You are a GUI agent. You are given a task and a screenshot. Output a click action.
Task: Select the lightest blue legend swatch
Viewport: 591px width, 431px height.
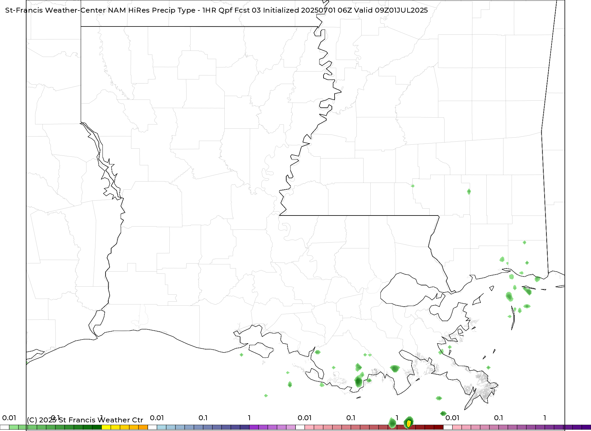pyautogui.click(x=162, y=427)
